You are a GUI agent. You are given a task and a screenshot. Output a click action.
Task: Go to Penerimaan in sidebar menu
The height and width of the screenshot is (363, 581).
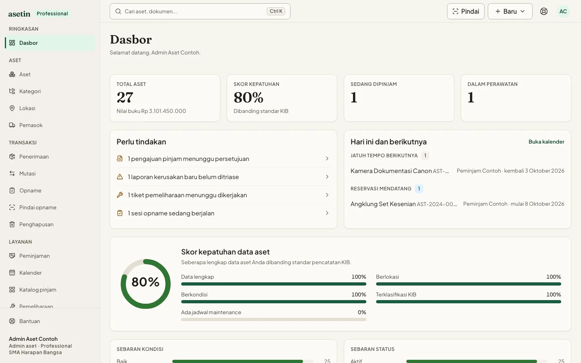(x=50, y=156)
